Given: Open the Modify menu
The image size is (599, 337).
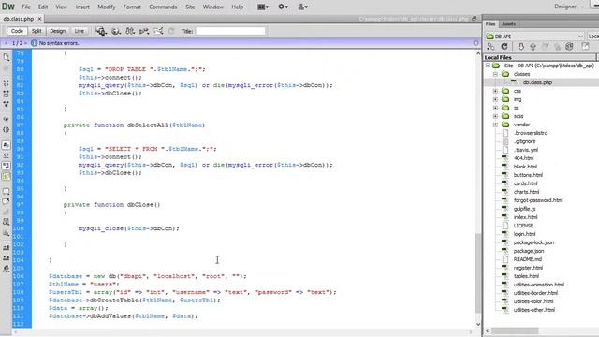Looking at the screenshot, I should (x=106, y=7).
